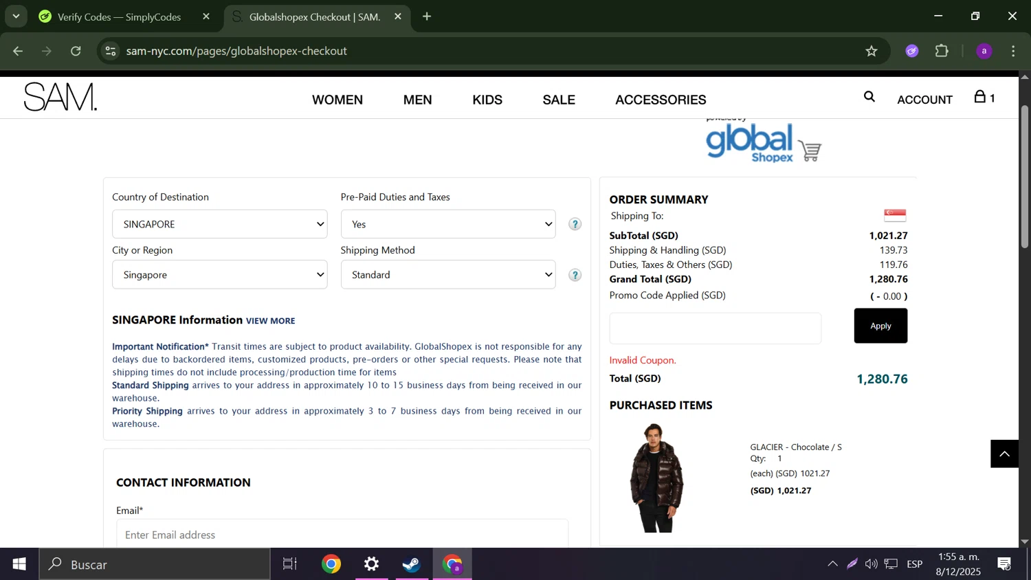Open Steam from the taskbar
This screenshot has height=580, width=1031.
click(x=412, y=564)
